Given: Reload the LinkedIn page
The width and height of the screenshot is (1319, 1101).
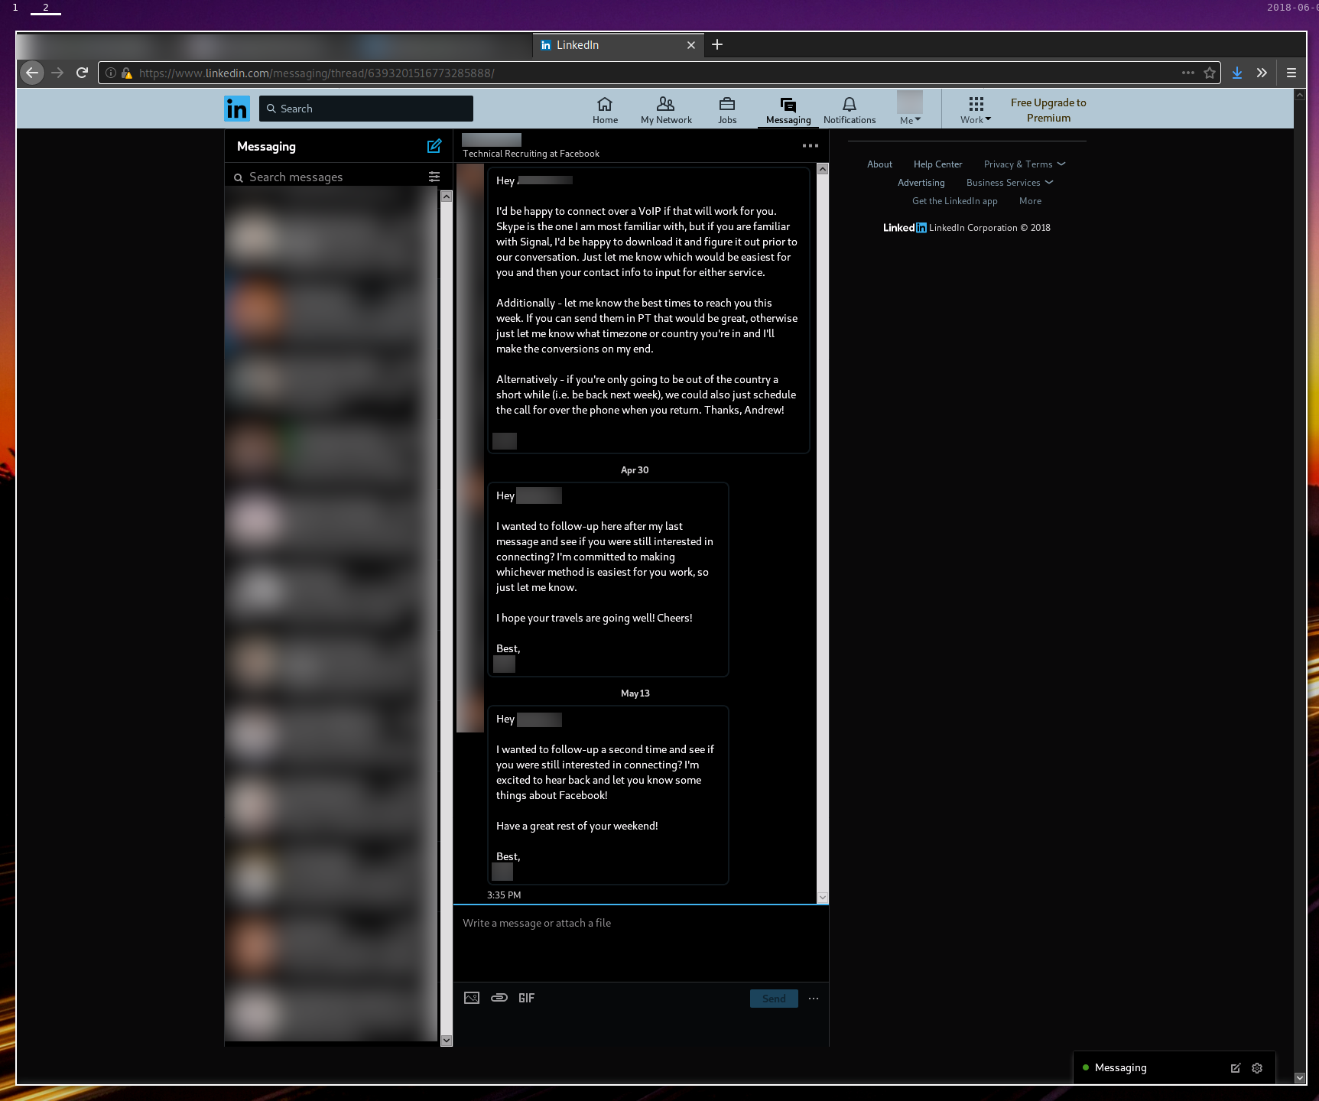Looking at the screenshot, I should point(83,73).
